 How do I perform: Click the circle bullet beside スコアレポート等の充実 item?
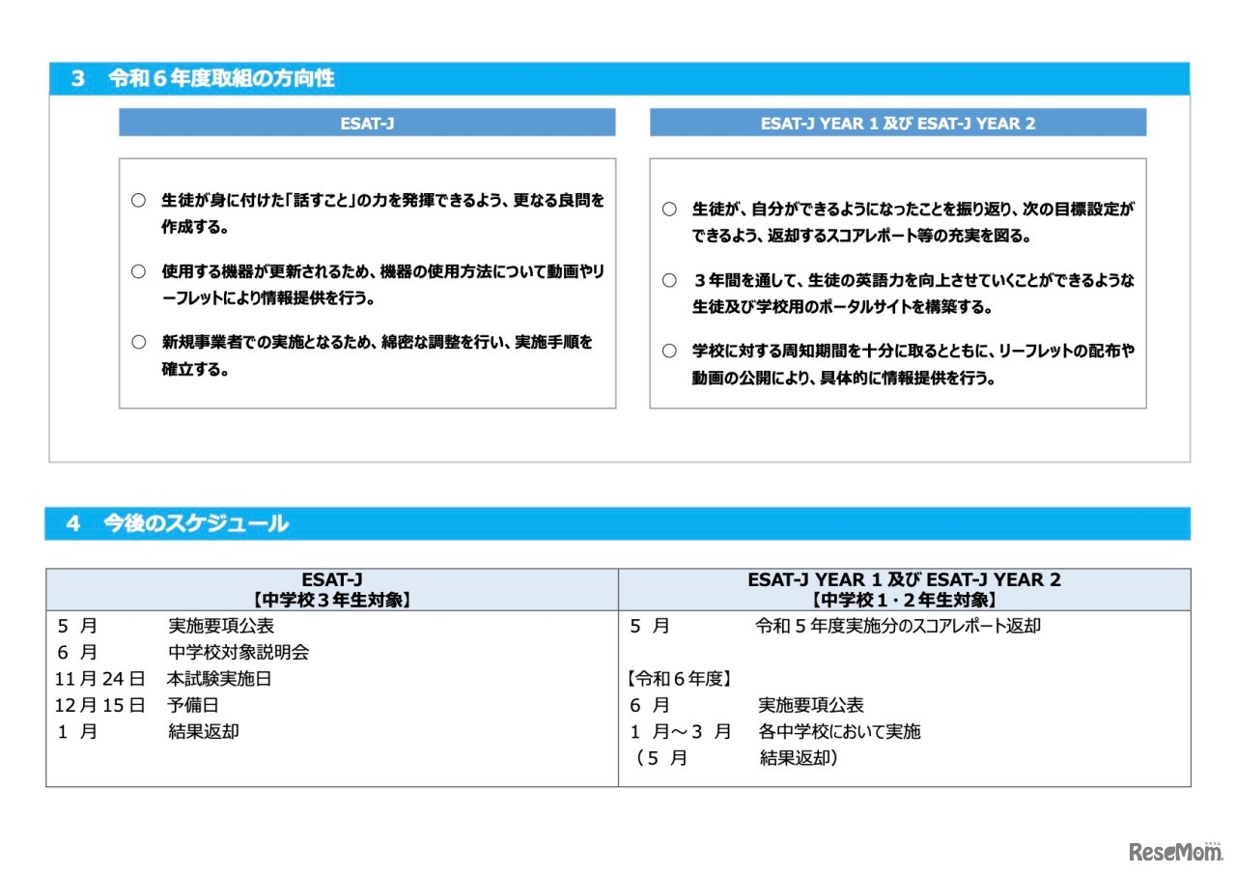pyautogui.click(x=668, y=208)
